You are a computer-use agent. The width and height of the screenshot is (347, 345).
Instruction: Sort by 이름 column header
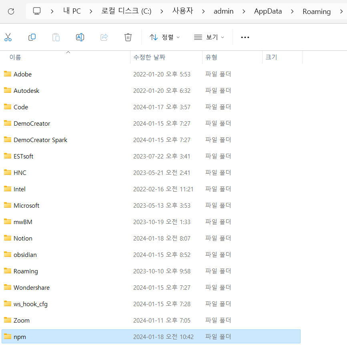point(15,57)
